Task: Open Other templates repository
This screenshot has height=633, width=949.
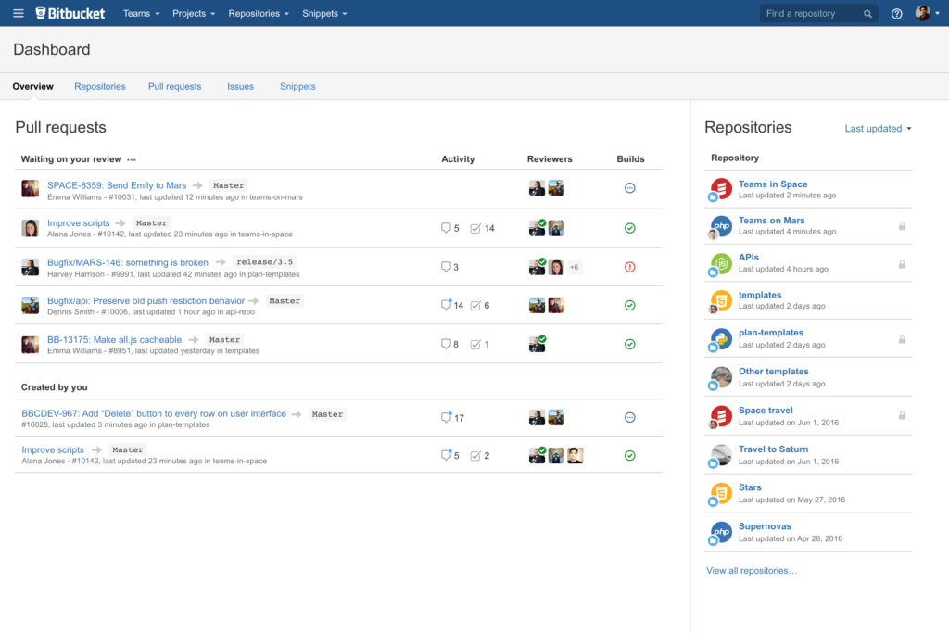Action: click(774, 371)
